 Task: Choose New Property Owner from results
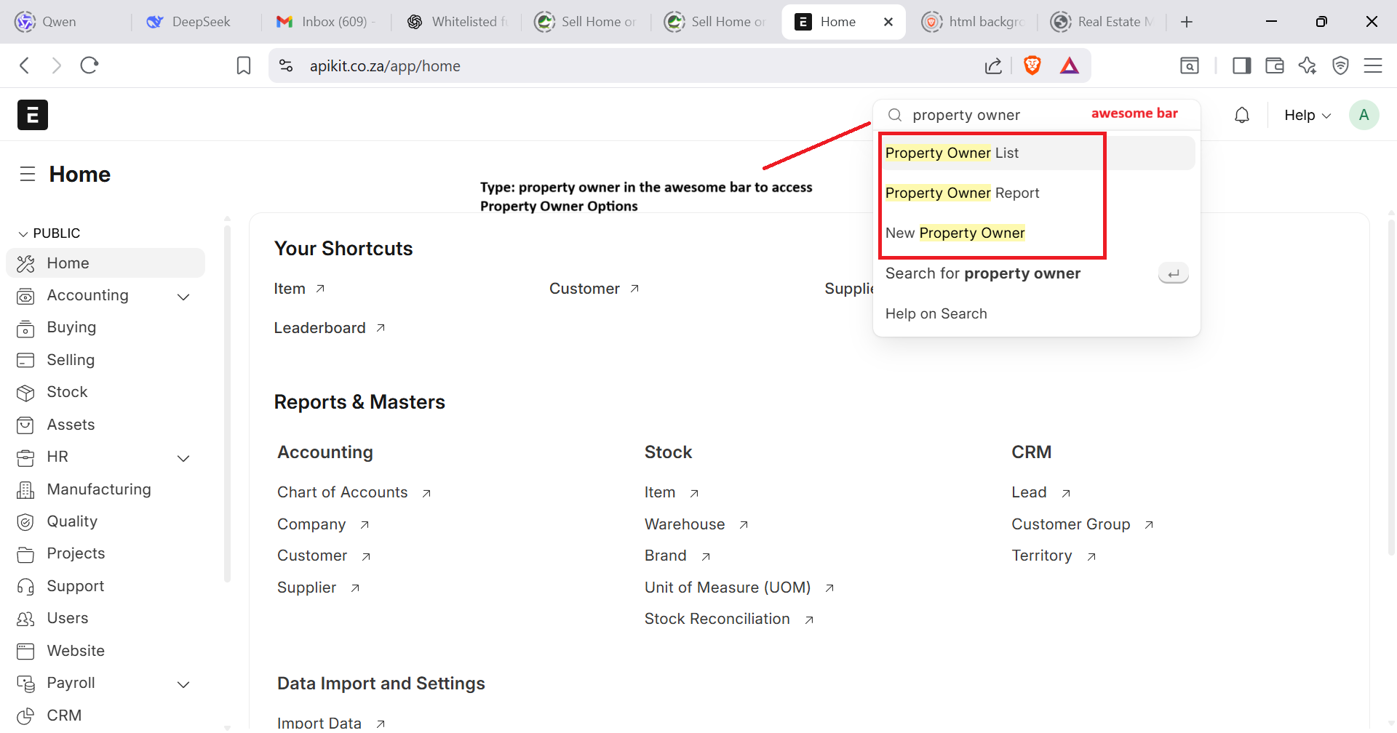click(x=955, y=233)
